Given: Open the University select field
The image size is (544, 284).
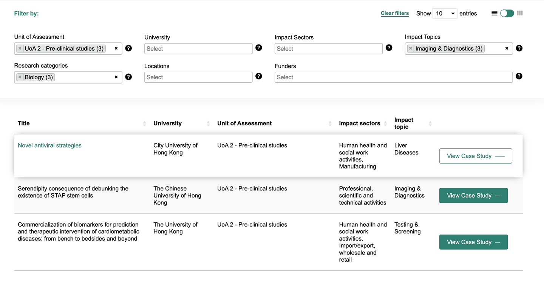Looking at the screenshot, I should point(198,49).
